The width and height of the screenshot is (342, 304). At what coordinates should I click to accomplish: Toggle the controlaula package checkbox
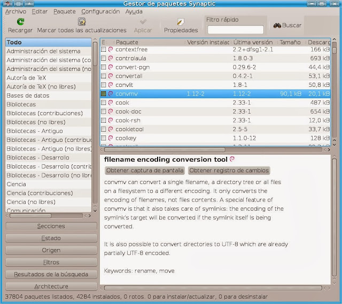tap(103, 58)
